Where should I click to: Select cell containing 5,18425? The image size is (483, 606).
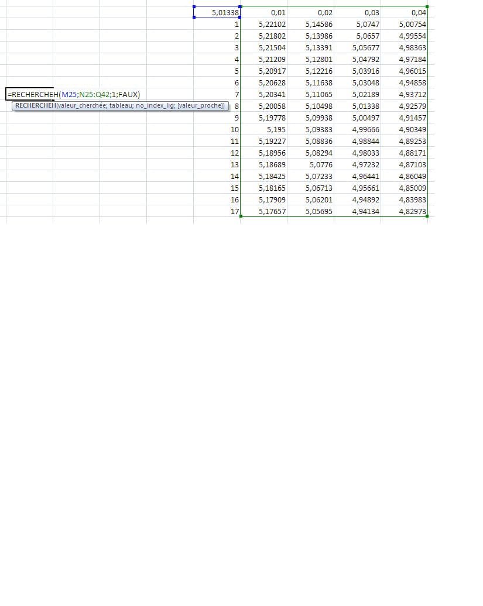(263, 176)
